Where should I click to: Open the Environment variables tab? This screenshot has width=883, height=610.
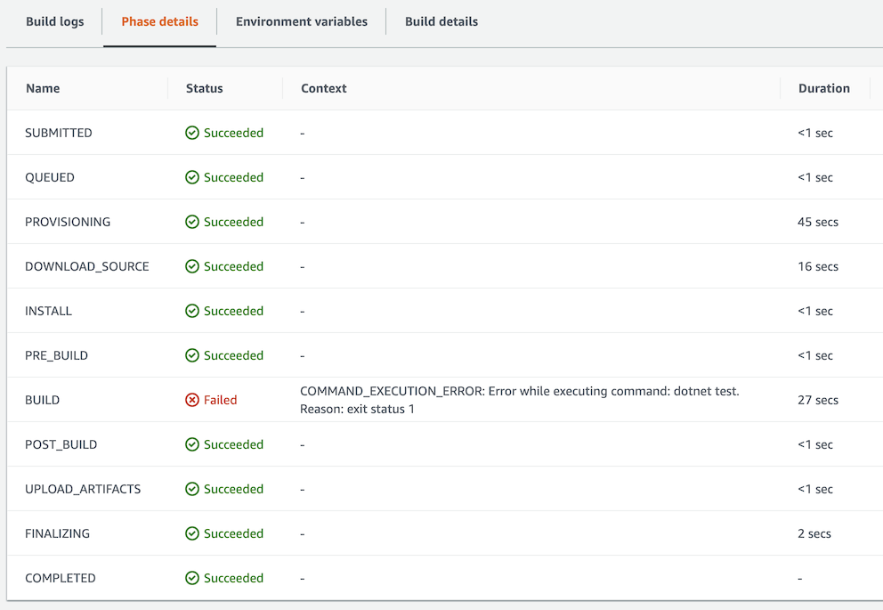coord(301,21)
